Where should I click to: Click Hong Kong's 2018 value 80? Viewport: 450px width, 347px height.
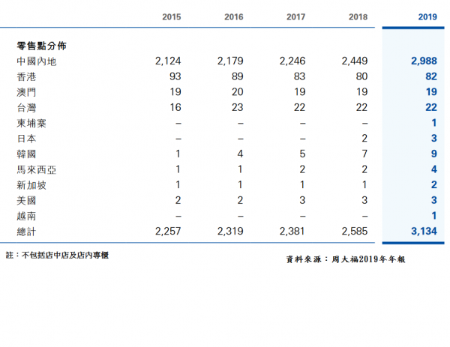[362, 76]
